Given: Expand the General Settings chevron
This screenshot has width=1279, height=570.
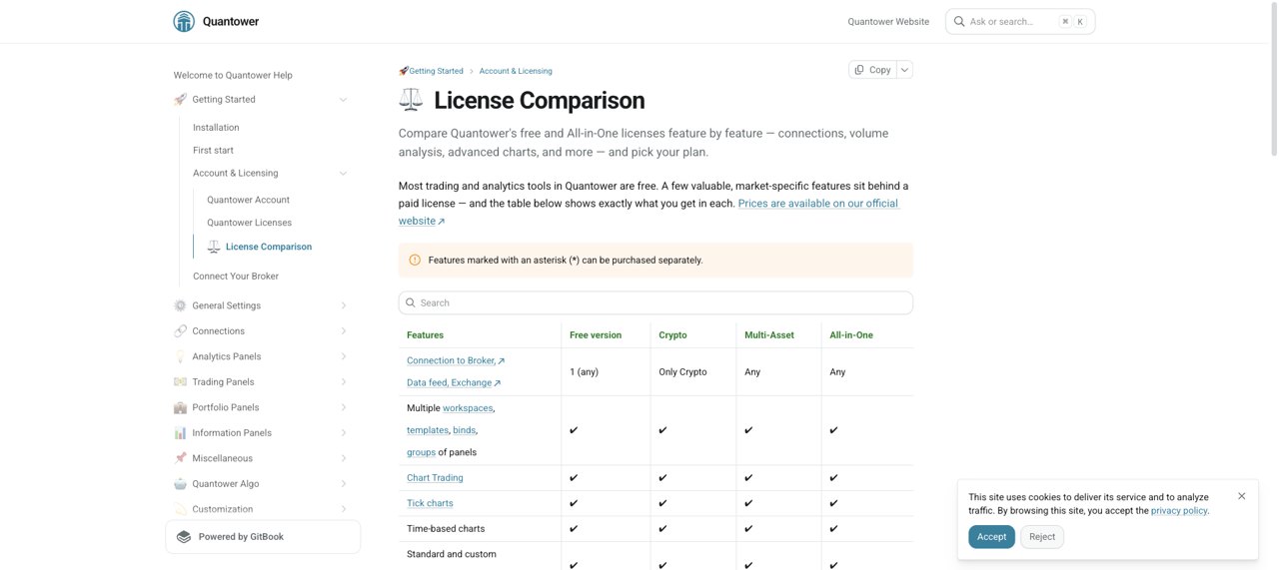Looking at the screenshot, I should coord(343,305).
